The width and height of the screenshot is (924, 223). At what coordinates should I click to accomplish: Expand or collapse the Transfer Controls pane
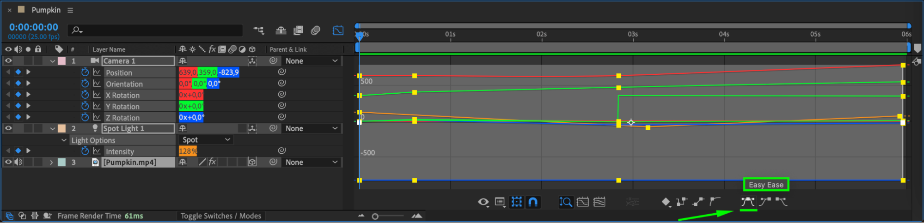(x=22, y=216)
